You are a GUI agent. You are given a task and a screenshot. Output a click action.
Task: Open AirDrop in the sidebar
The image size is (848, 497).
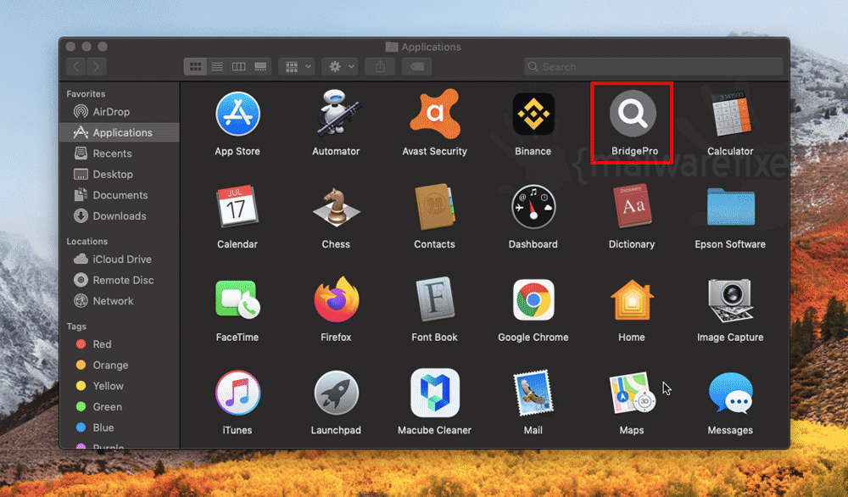tap(119, 112)
